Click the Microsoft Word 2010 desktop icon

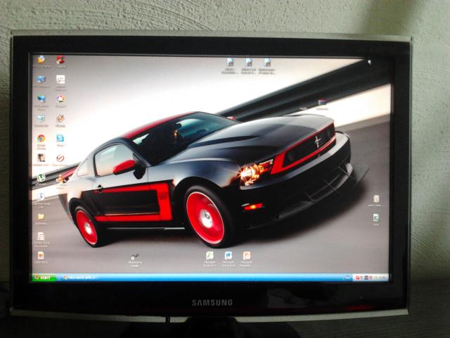229,256
